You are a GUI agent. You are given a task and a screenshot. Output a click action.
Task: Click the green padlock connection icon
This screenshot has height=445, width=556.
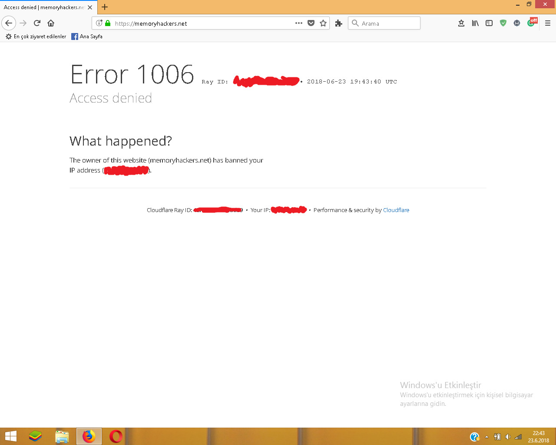pyautogui.click(x=108, y=23)
